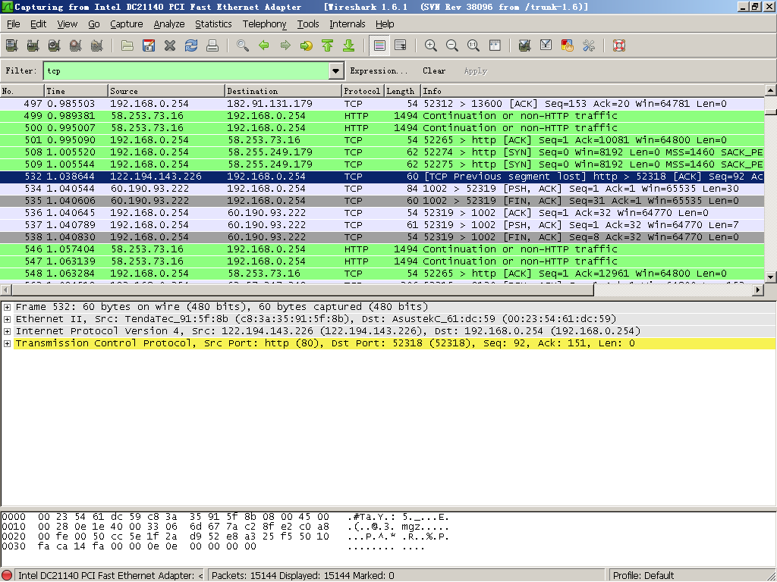The width and height of the screenshot is (777, 582).
Task: Restart the running live capture
Action: pos(97,46)
